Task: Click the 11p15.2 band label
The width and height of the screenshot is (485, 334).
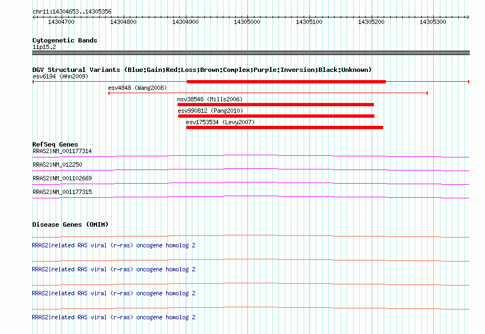Action: click(44, 47)
